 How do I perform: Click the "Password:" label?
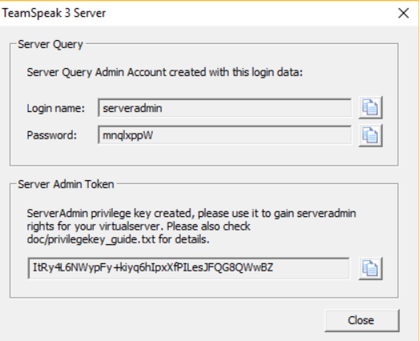52,135
